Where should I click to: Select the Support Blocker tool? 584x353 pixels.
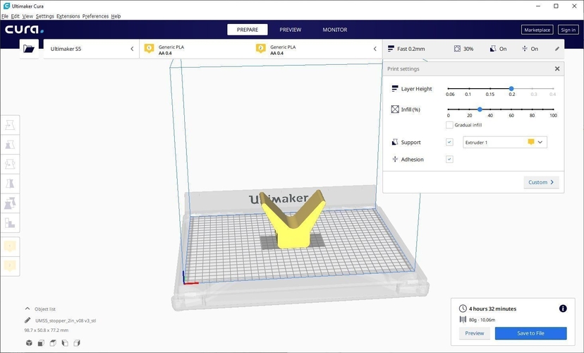pos(10,222)
